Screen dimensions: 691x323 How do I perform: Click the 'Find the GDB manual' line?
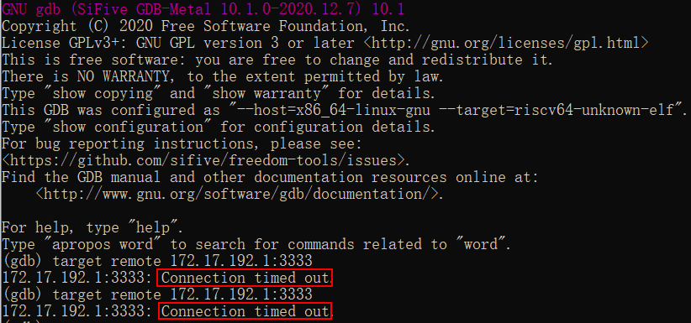tap(270, 177)
